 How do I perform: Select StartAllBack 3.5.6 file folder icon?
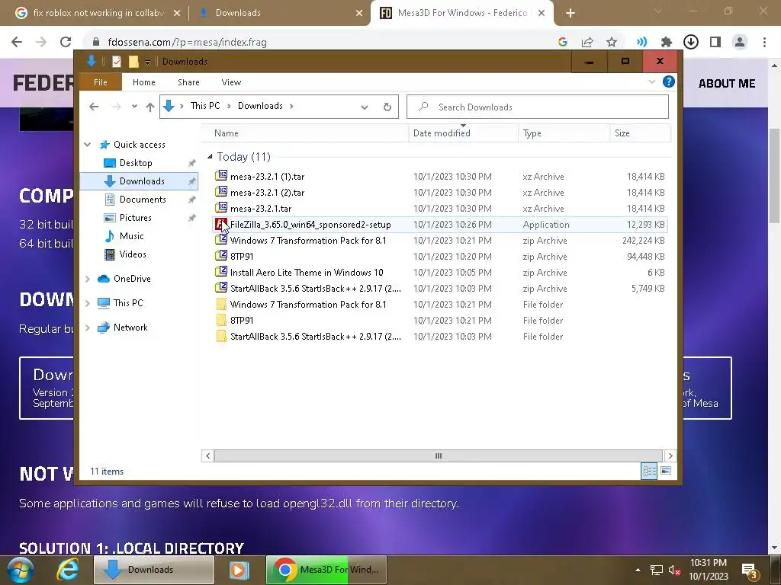[x=221, y=336]
